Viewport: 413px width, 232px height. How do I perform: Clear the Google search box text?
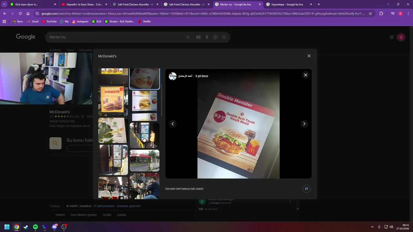[188, 37]
